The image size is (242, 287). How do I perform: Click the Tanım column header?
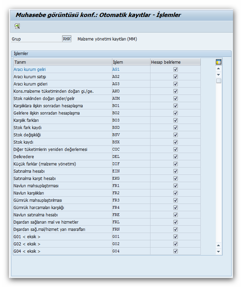pyautogui.click(x=62, y=62)
